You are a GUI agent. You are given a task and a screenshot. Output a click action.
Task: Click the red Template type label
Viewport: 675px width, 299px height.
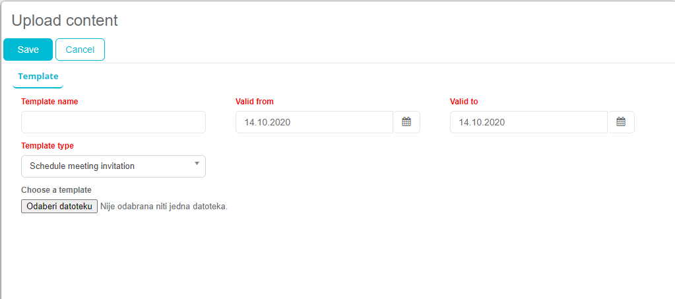pyautogui.click(x=48, y=146)
